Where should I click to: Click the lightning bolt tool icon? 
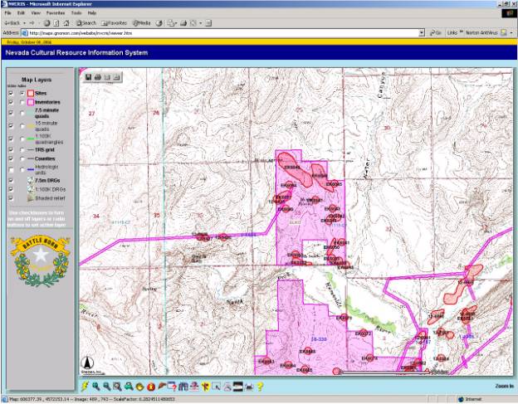click(x=85, y=387)
